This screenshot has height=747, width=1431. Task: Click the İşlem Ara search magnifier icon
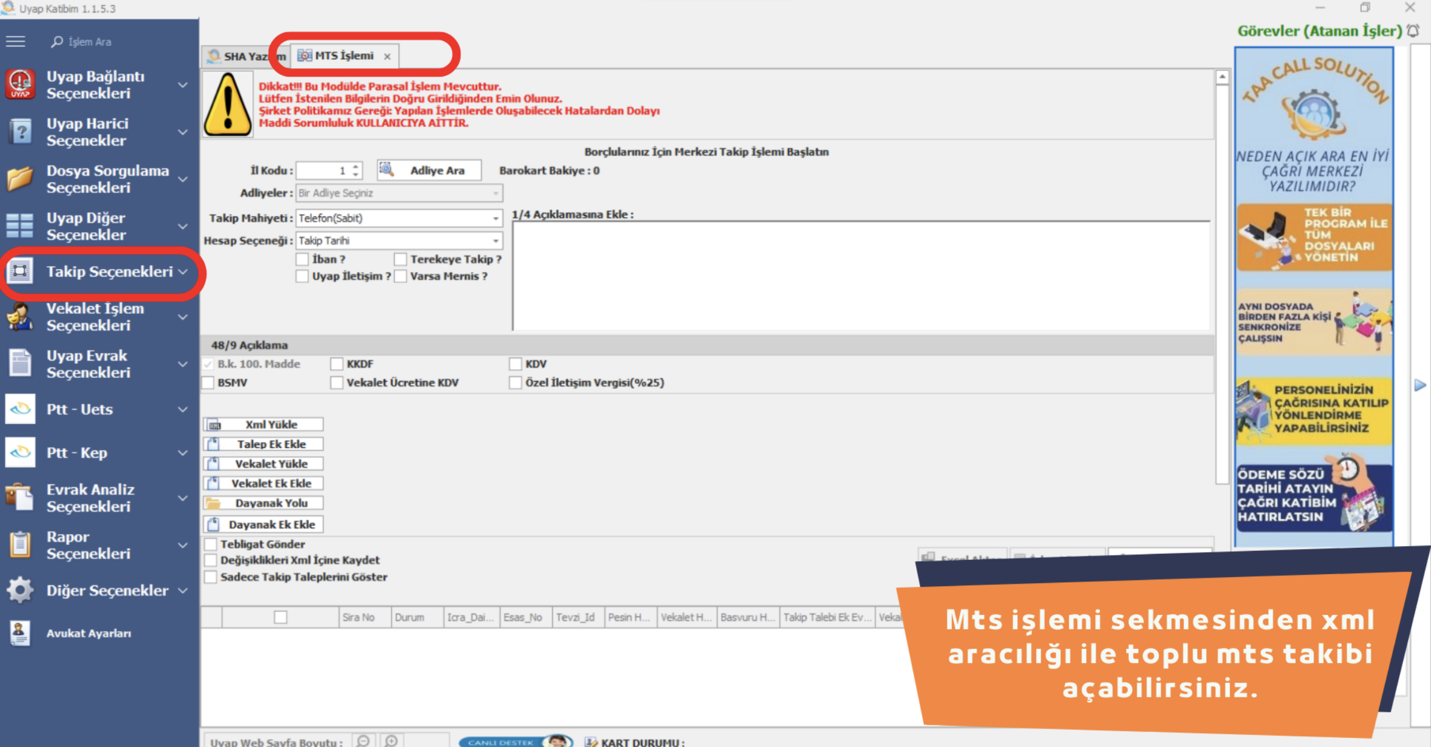coord(57,41)
